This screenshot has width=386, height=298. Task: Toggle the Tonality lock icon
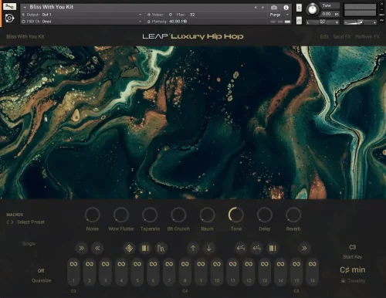343,280
